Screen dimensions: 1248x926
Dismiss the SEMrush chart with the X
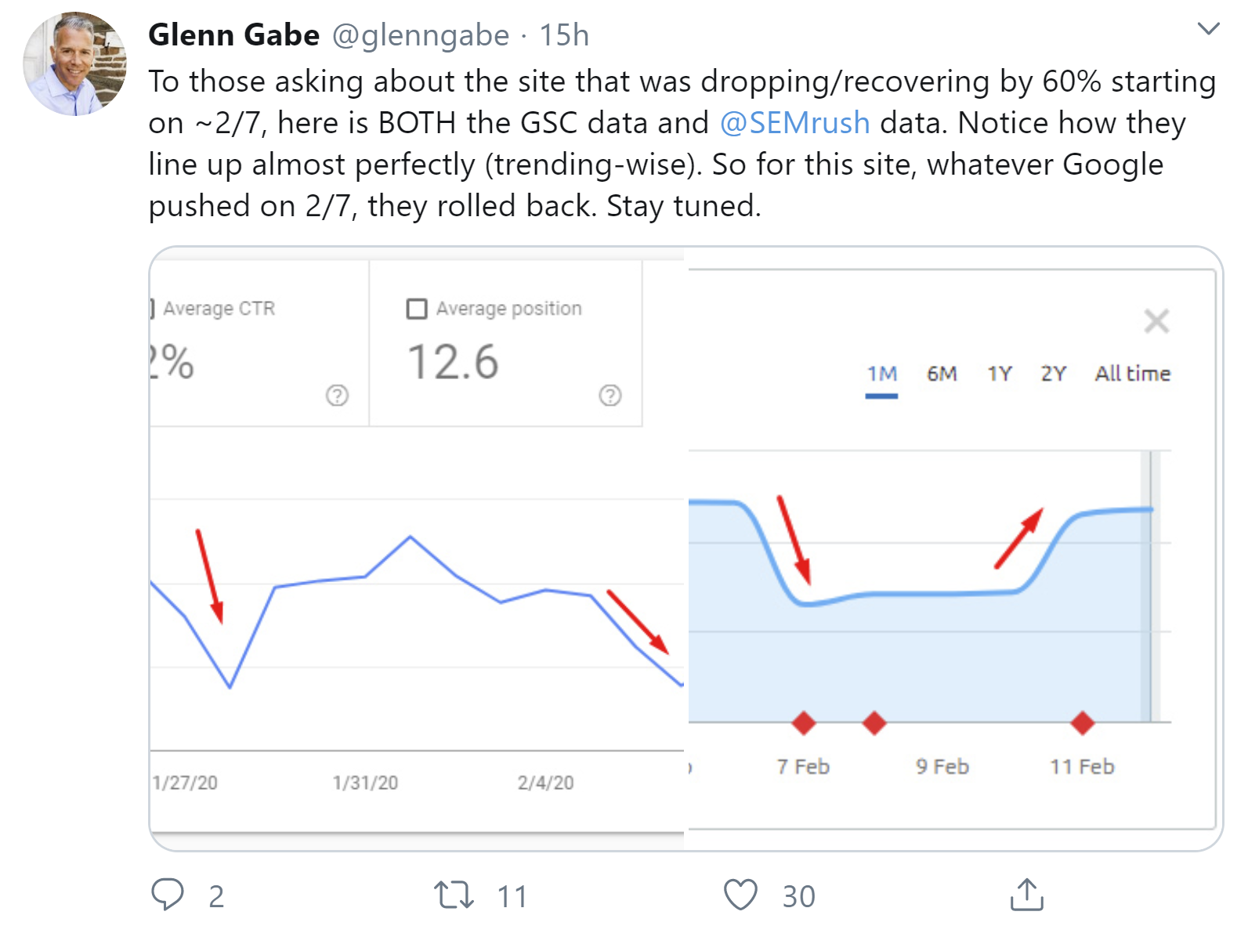tap(1157, 321)
